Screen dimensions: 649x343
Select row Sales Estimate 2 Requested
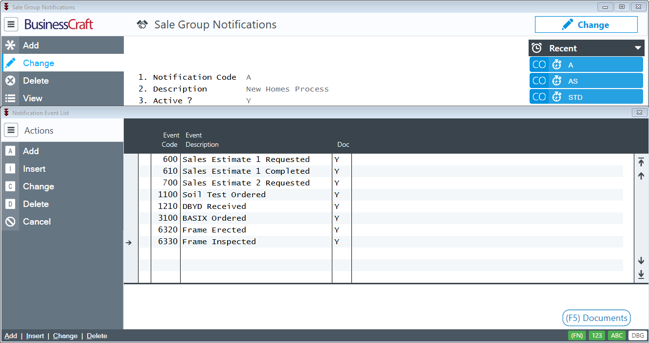[380, 183]
